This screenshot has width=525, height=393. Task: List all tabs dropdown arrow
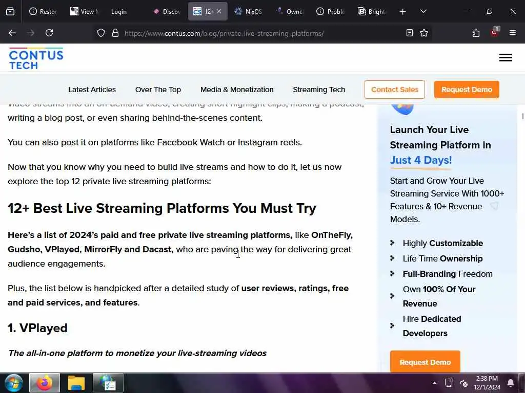click(423, 12)
